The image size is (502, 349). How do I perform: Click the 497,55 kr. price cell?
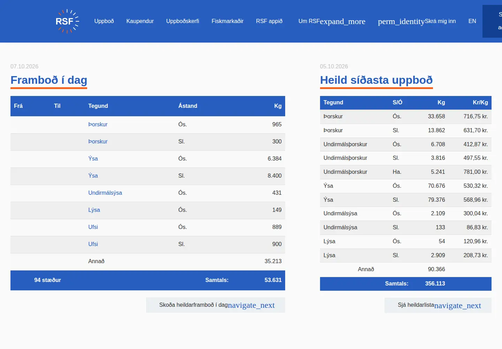point(476,158)
